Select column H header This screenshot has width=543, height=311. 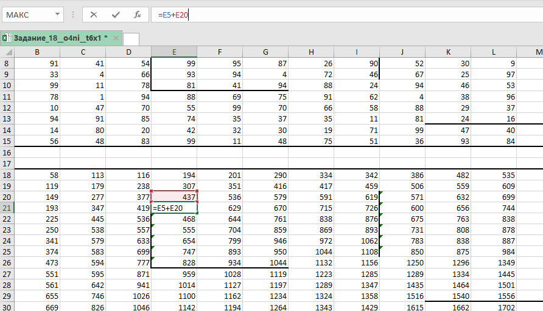311,52
